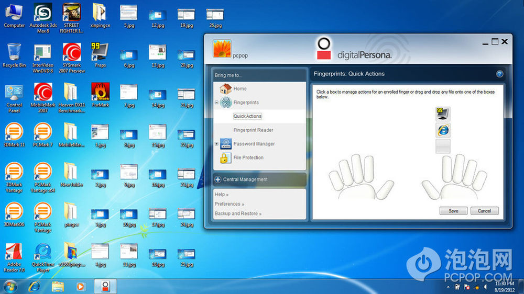This screenshot has height=294, width=524.
Task: Select the SYSmark 2007 Preview shortcut
Action: click(71, 58)
